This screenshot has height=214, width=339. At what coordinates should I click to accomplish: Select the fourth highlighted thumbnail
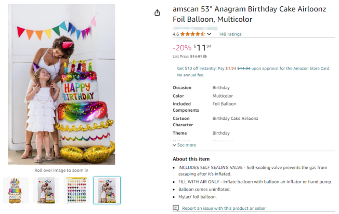pos(107,190)
